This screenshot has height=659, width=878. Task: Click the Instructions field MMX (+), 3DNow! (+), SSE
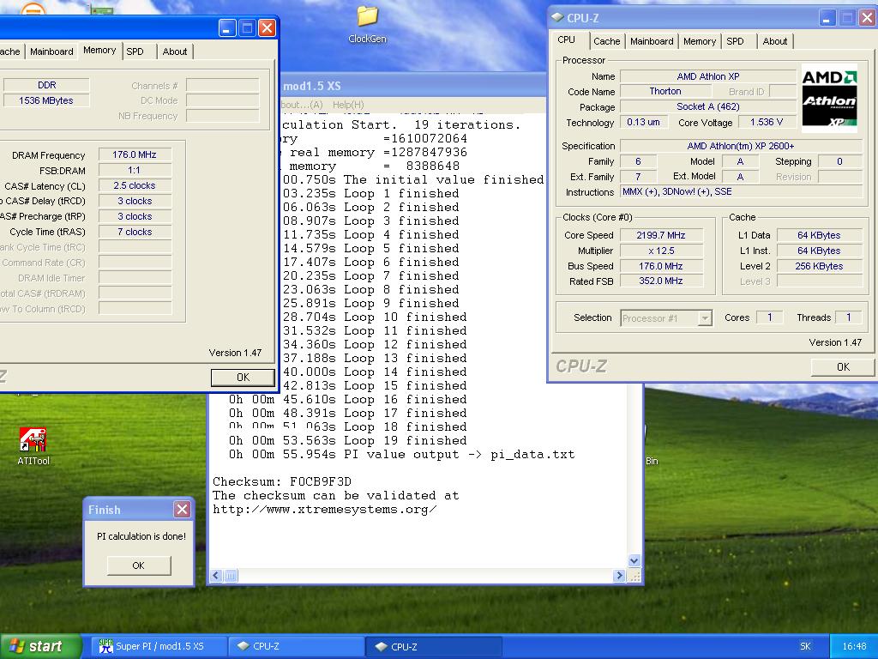tap(740, 191)
